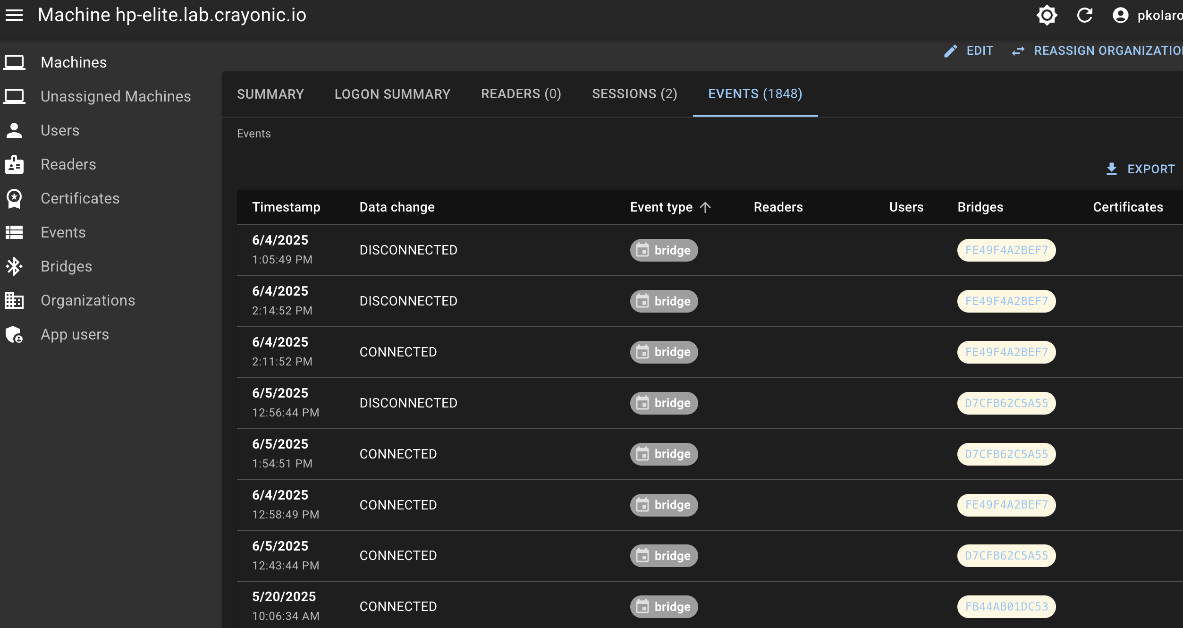Viewport: 1183px width, 628px height.
Task: Sort by the Readers column header
Action: click(x=778, y=207)
